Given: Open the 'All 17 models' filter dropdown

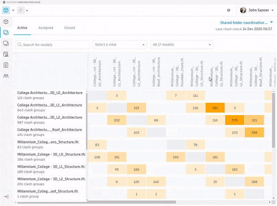Looking at the screenshot, I should [182, 45].
